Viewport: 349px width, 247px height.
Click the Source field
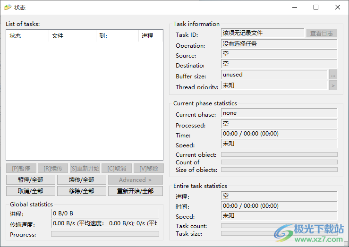pos(279,54)
